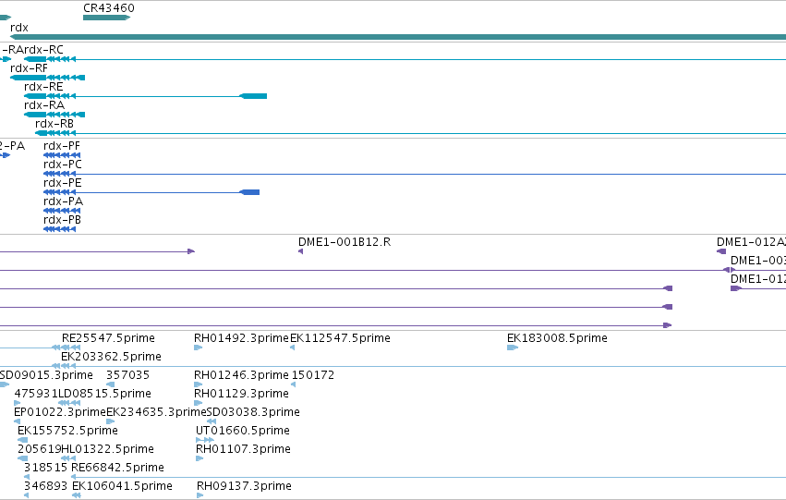Click the 475931 feature label

pyautogui.click(x=36, y=395)
